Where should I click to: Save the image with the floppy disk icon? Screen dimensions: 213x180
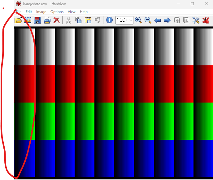(x=37, y=20)
